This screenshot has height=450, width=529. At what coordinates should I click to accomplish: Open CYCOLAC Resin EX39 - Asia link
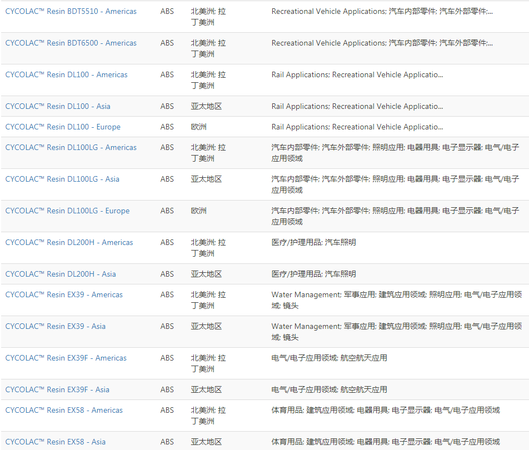click(x=56, y=326)
